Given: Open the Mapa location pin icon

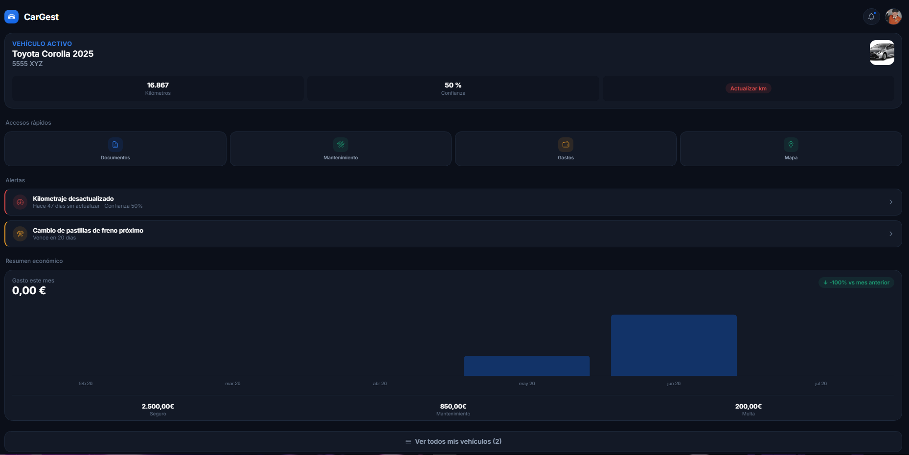Looking at the screenshot, I should (791, 145).
